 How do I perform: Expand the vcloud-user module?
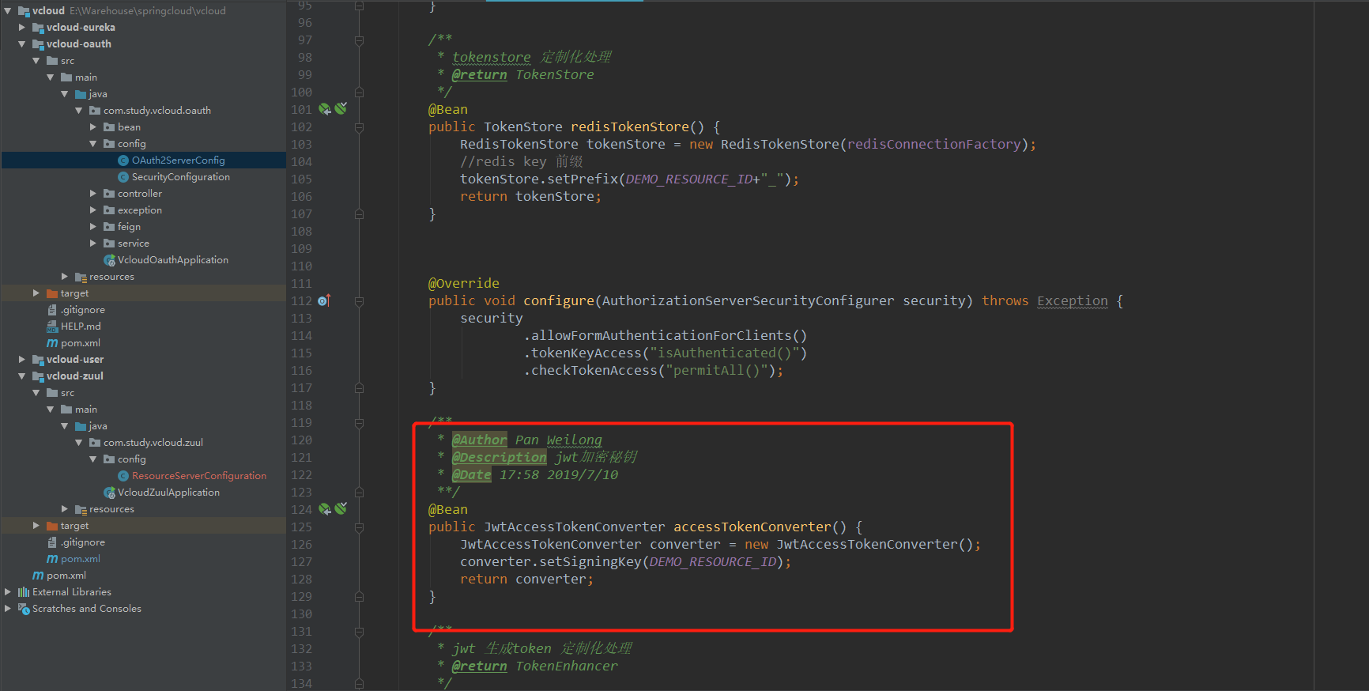coord(22,360)
